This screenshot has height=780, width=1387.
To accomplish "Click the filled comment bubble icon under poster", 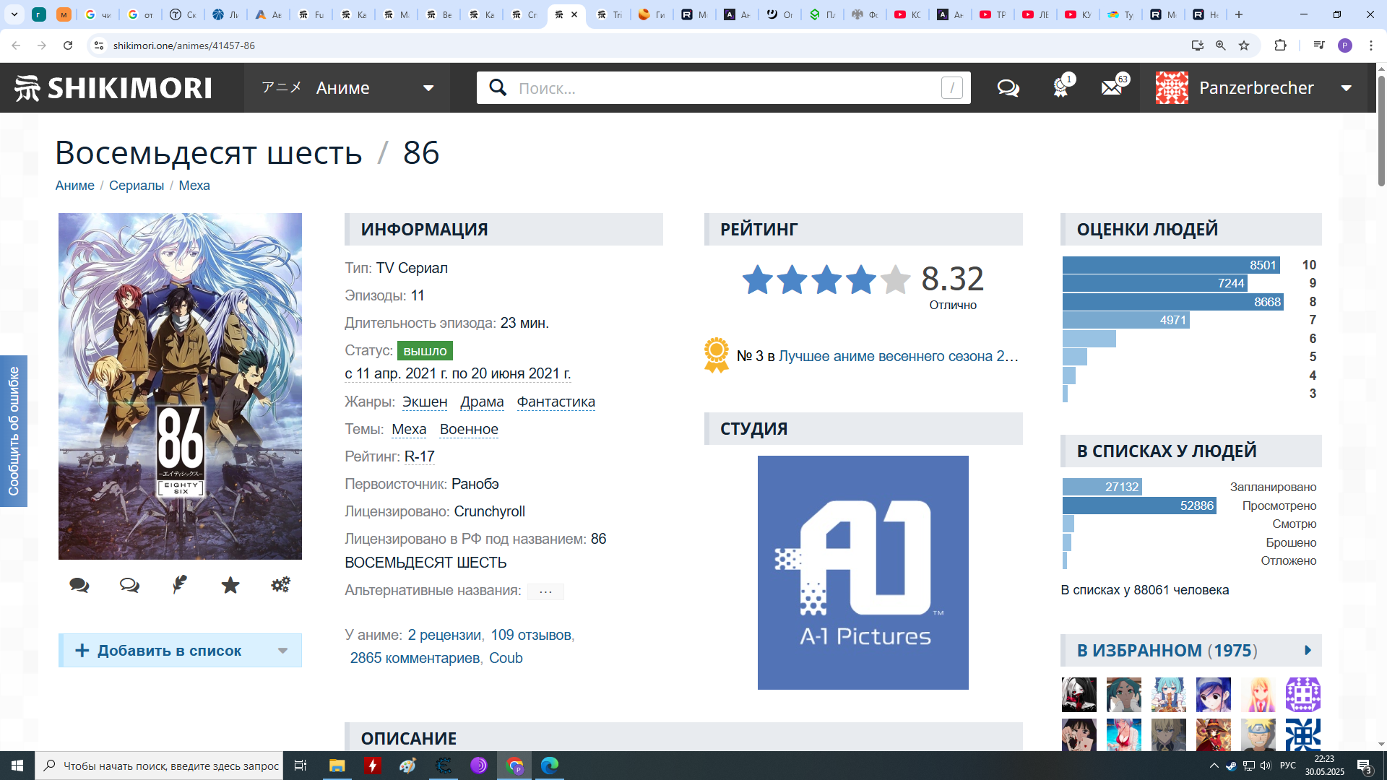I will pyautogui.click(x=79, y=585).
